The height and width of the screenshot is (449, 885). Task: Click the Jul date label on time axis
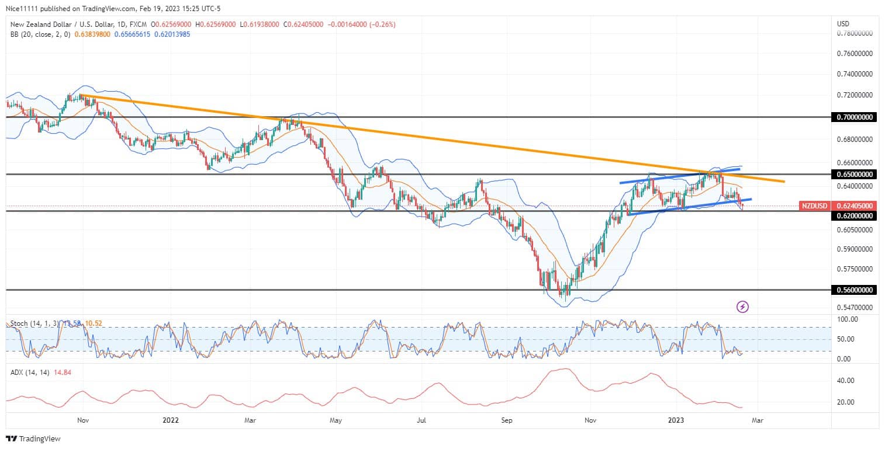(421, 420)
